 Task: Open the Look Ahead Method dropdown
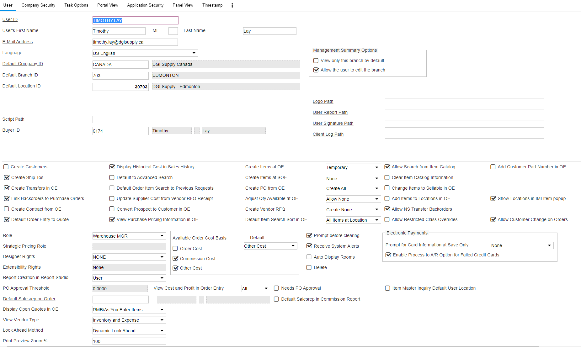[129, 331]
